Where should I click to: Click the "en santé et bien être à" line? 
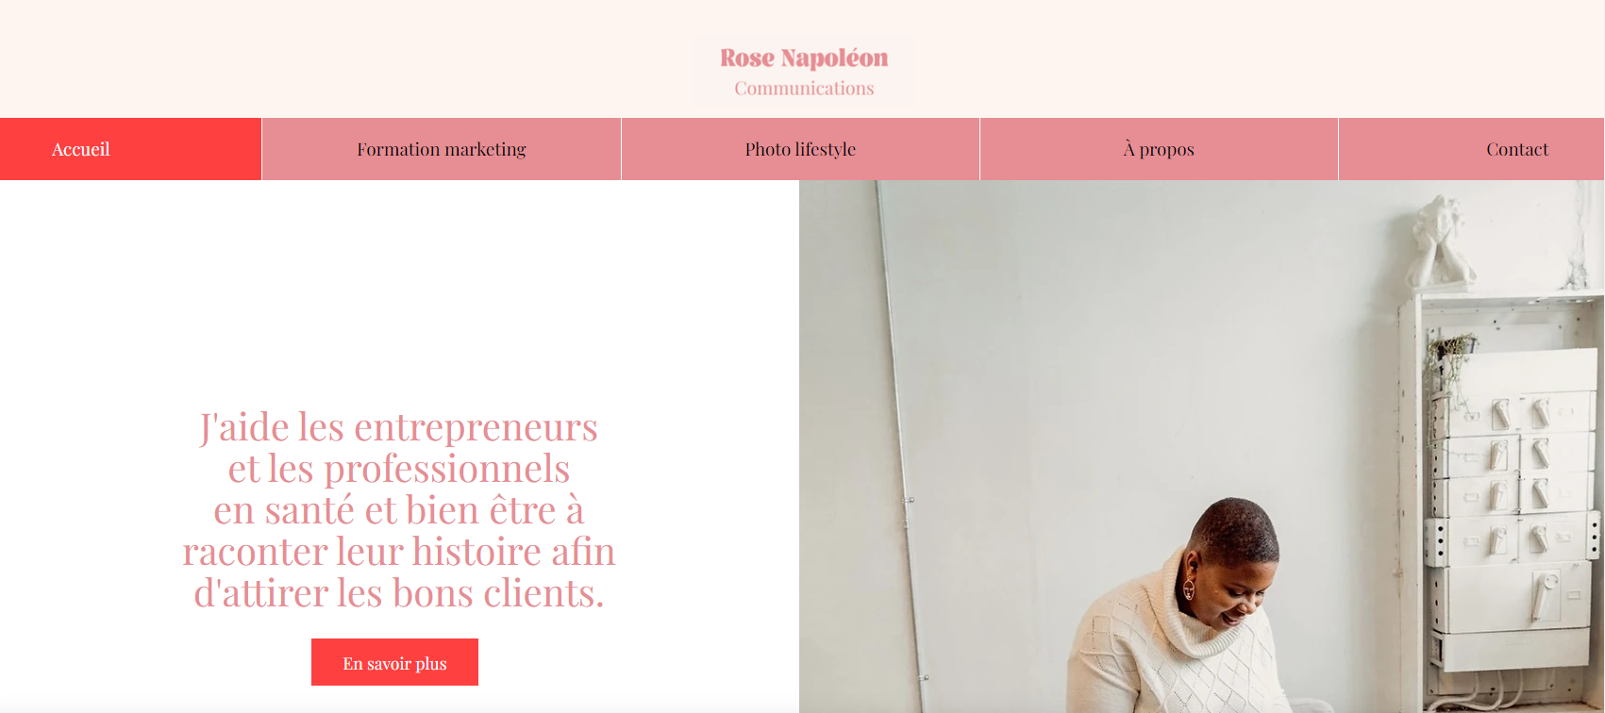point(399,510)
